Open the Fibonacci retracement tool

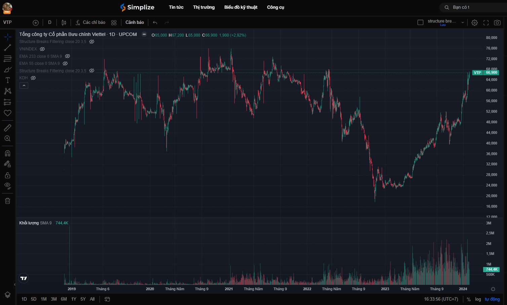(7, 59)
